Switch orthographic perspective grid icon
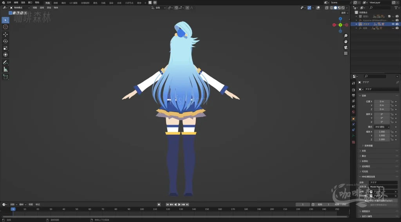The height and width of the screenshot is (222, 401). click(x=345, y=53)
